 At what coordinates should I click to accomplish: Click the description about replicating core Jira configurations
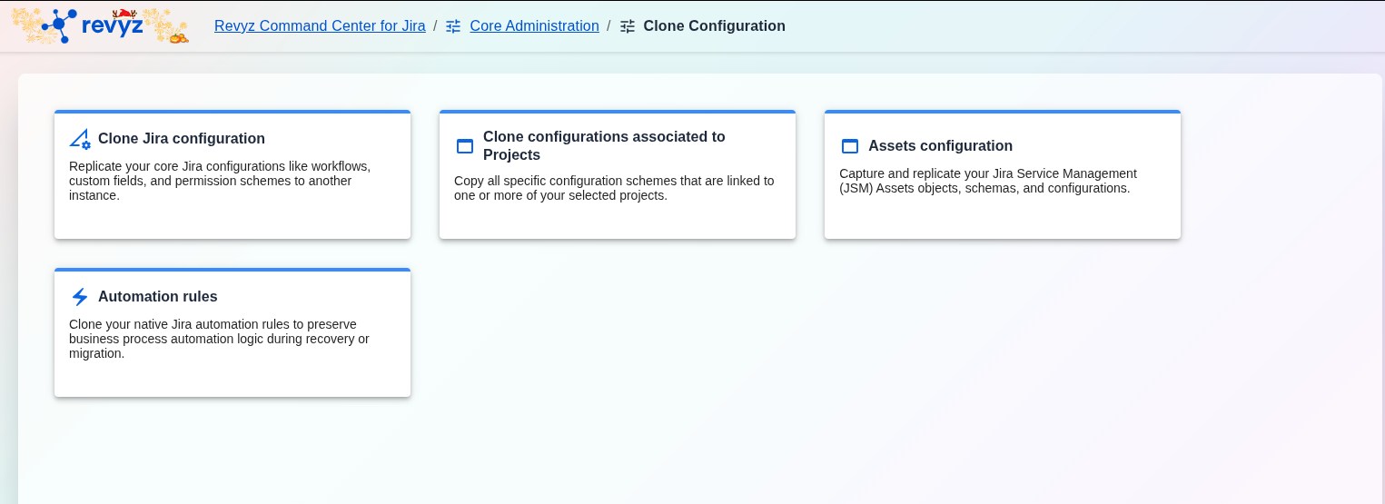point(220,181)
